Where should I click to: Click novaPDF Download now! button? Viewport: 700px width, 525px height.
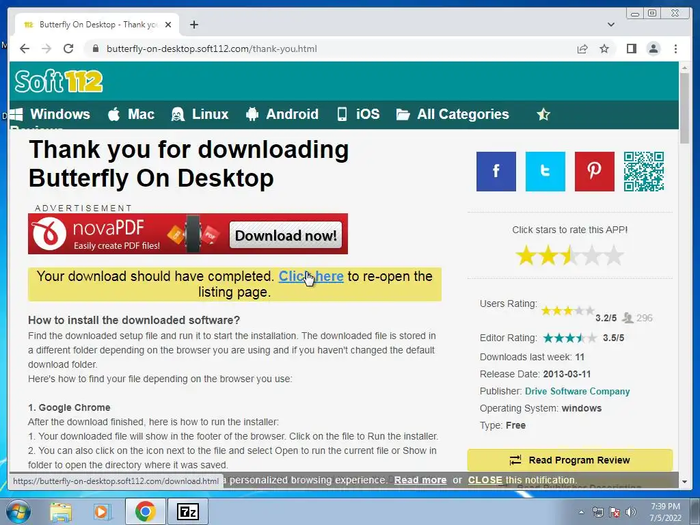[x=286, y=235]
